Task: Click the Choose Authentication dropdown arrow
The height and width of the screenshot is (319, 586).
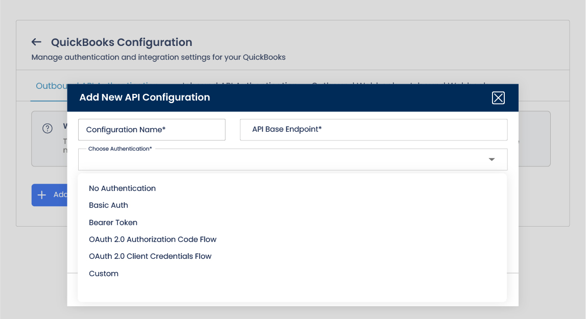Action: (x=491, y=160)
